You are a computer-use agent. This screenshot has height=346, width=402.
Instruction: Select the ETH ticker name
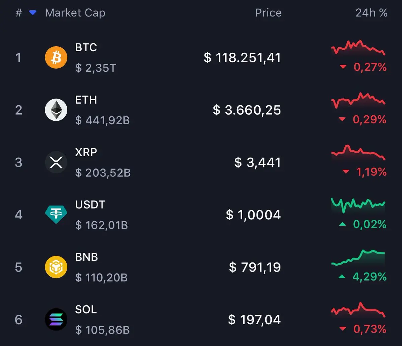point(86,100)
